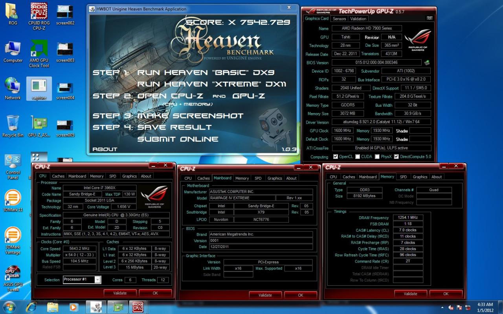This screenshot has height=314, width=503.
Task: Open Control Panel desktop shortcut
Action: tap(13, 166)
